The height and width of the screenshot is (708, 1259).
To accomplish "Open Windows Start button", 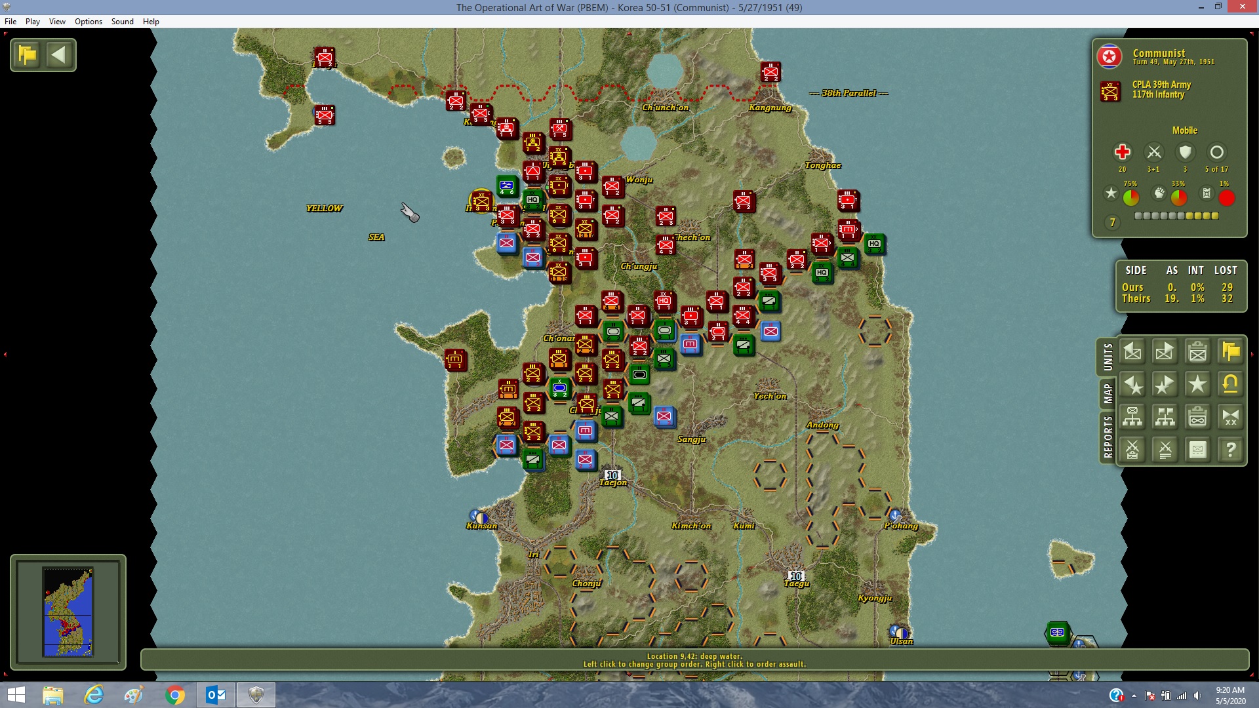I will click(x=16, y=695).
